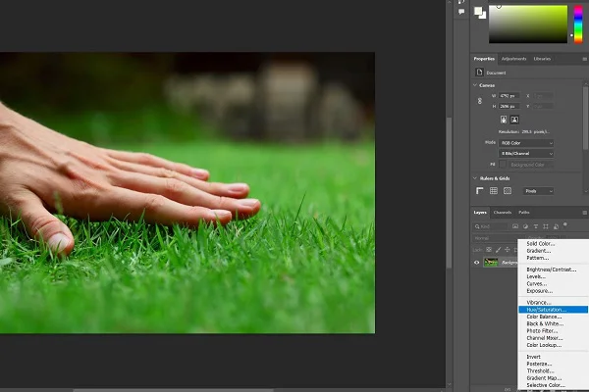Choose Photo Filter... from the menu
The width and height of the screenshot is (589, 392).
553,331
